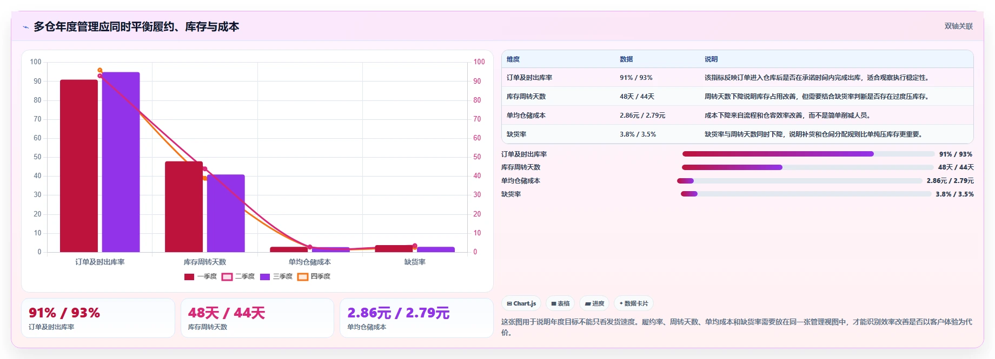This screenshot has height=359, width=995.
Task: Open the 2.86元 / 2.79元 KPI card
Action: tap(416, 318)
